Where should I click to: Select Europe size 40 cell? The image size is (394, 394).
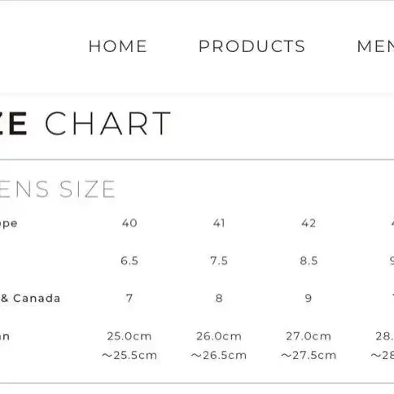(129, 223)
